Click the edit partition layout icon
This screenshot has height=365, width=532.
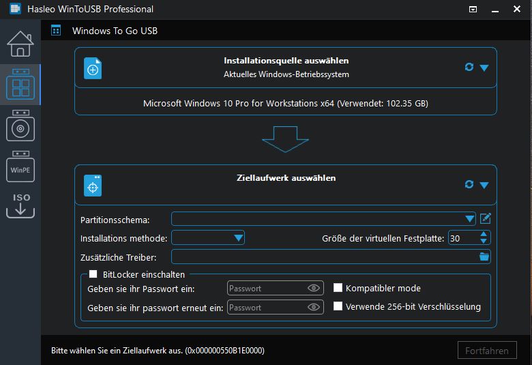[486, 218]
